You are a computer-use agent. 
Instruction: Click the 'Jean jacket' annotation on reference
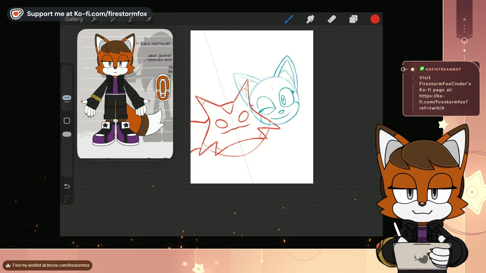point(159,57)
